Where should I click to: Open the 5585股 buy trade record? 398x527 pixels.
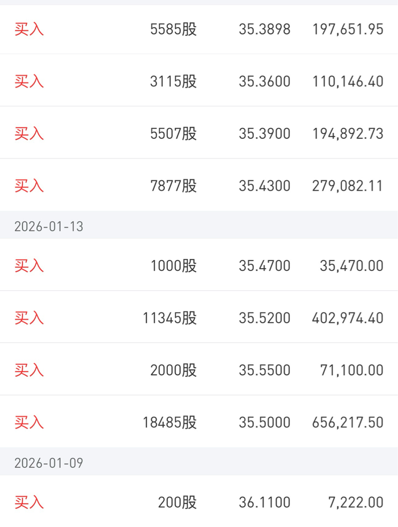point(173,29)
